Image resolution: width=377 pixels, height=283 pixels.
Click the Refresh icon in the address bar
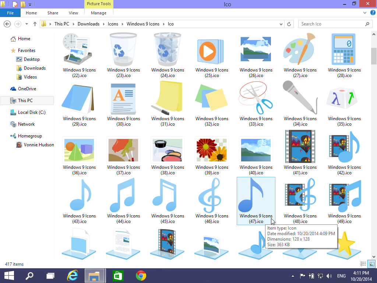coord(290,24)
